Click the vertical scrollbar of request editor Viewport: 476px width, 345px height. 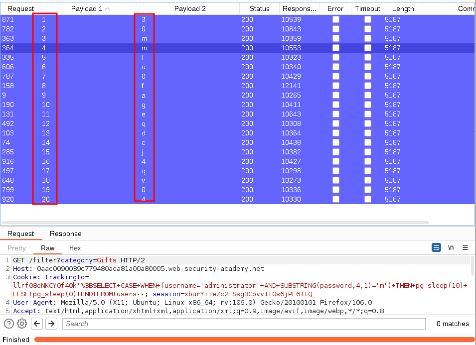[x=472, y=265]
